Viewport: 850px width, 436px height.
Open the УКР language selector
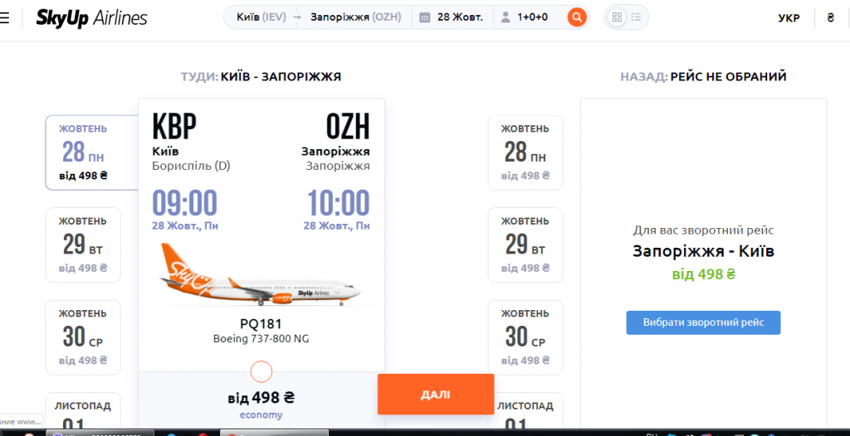(x=789, y=18)
